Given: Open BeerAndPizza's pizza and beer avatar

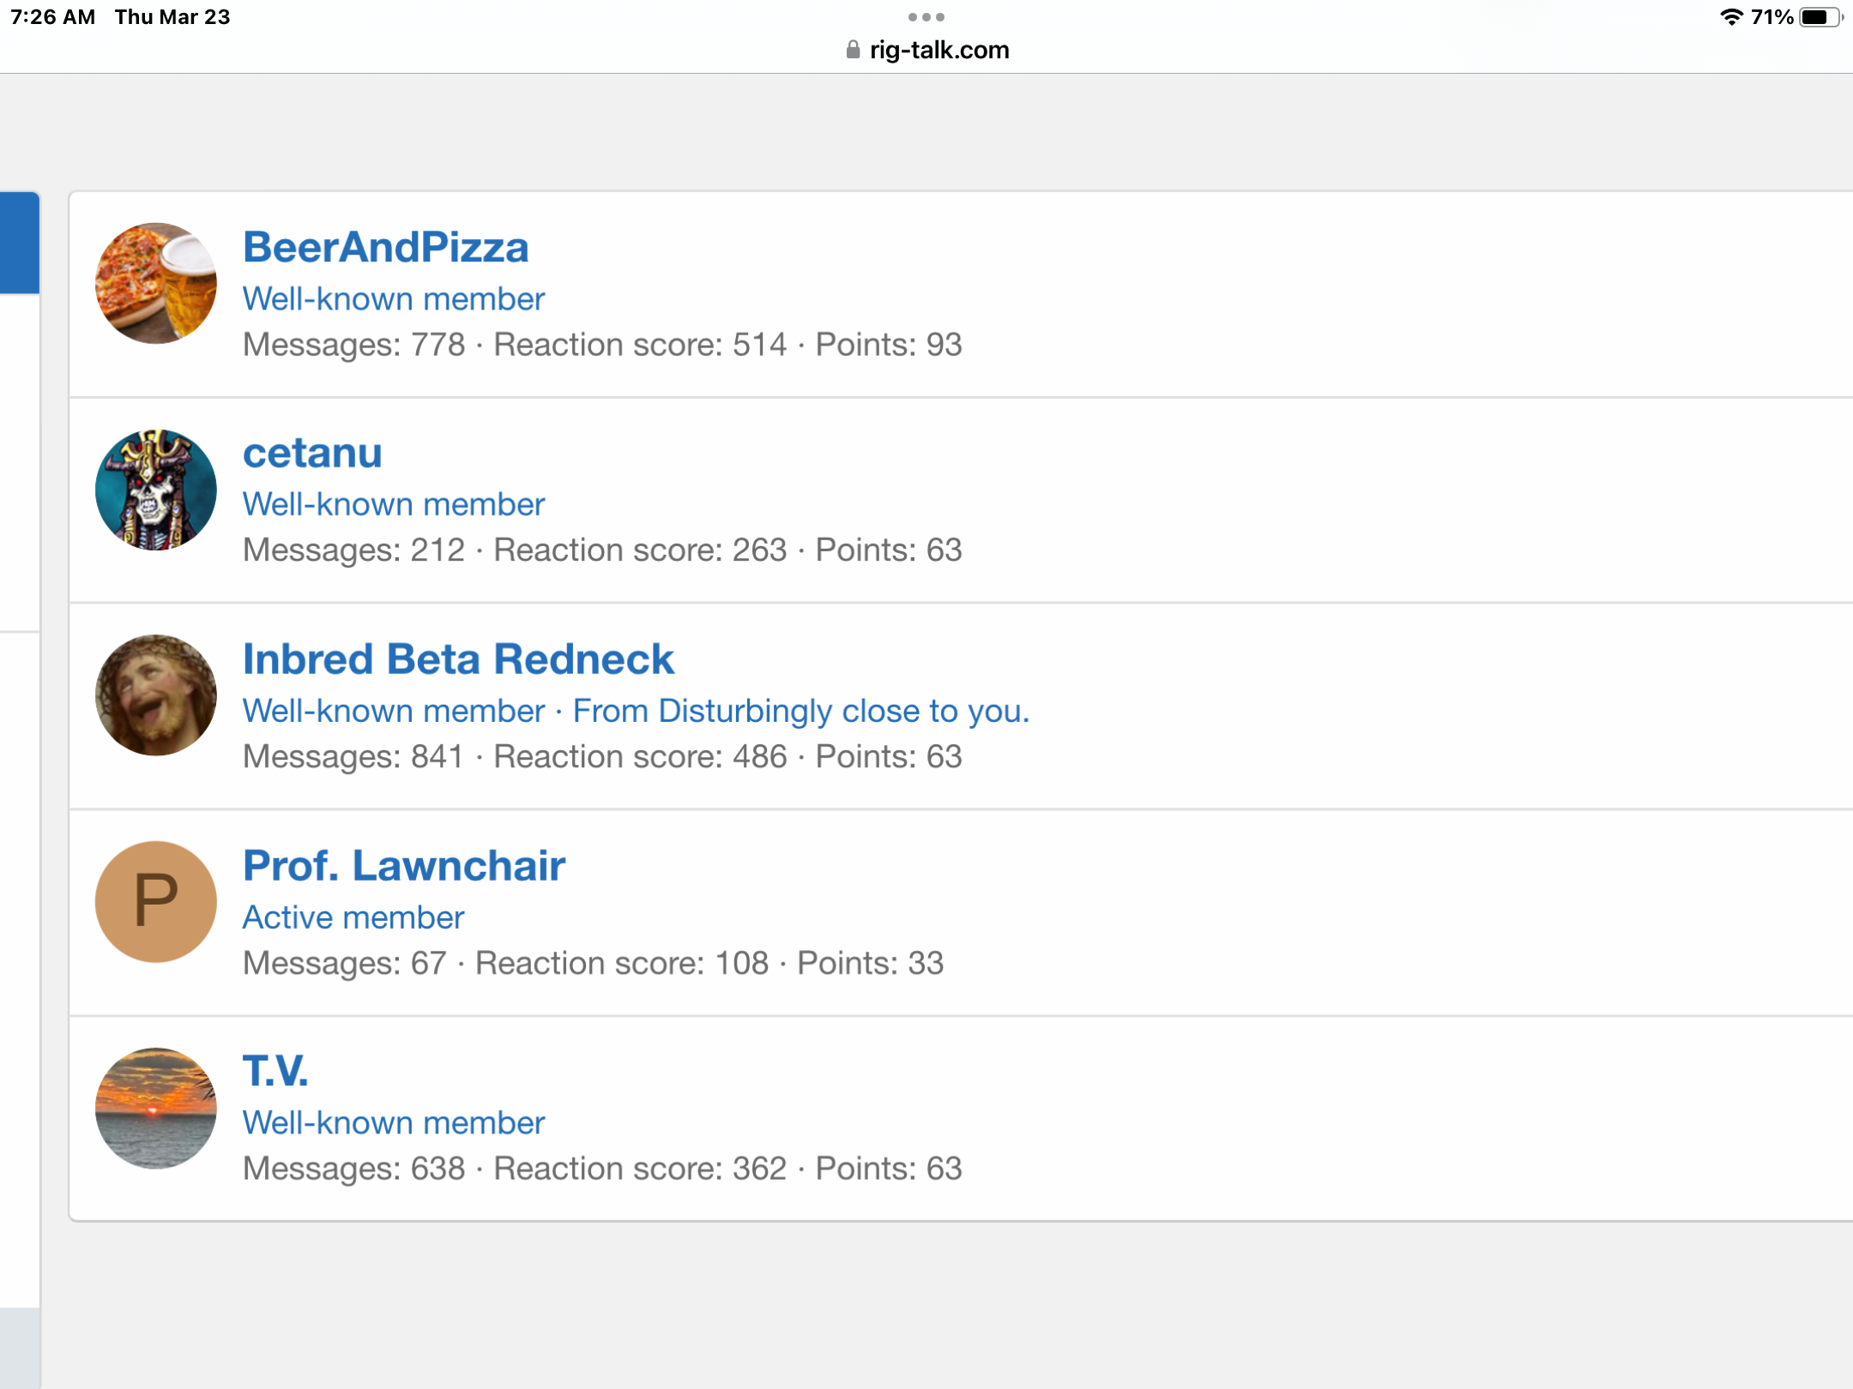Looking at the screenshot, I should 155,284.
